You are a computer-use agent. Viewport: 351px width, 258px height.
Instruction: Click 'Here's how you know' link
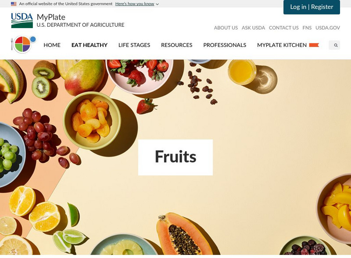135,4
